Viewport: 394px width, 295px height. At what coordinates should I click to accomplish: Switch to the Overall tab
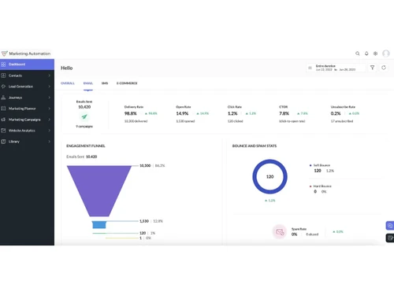click(68, 83)
